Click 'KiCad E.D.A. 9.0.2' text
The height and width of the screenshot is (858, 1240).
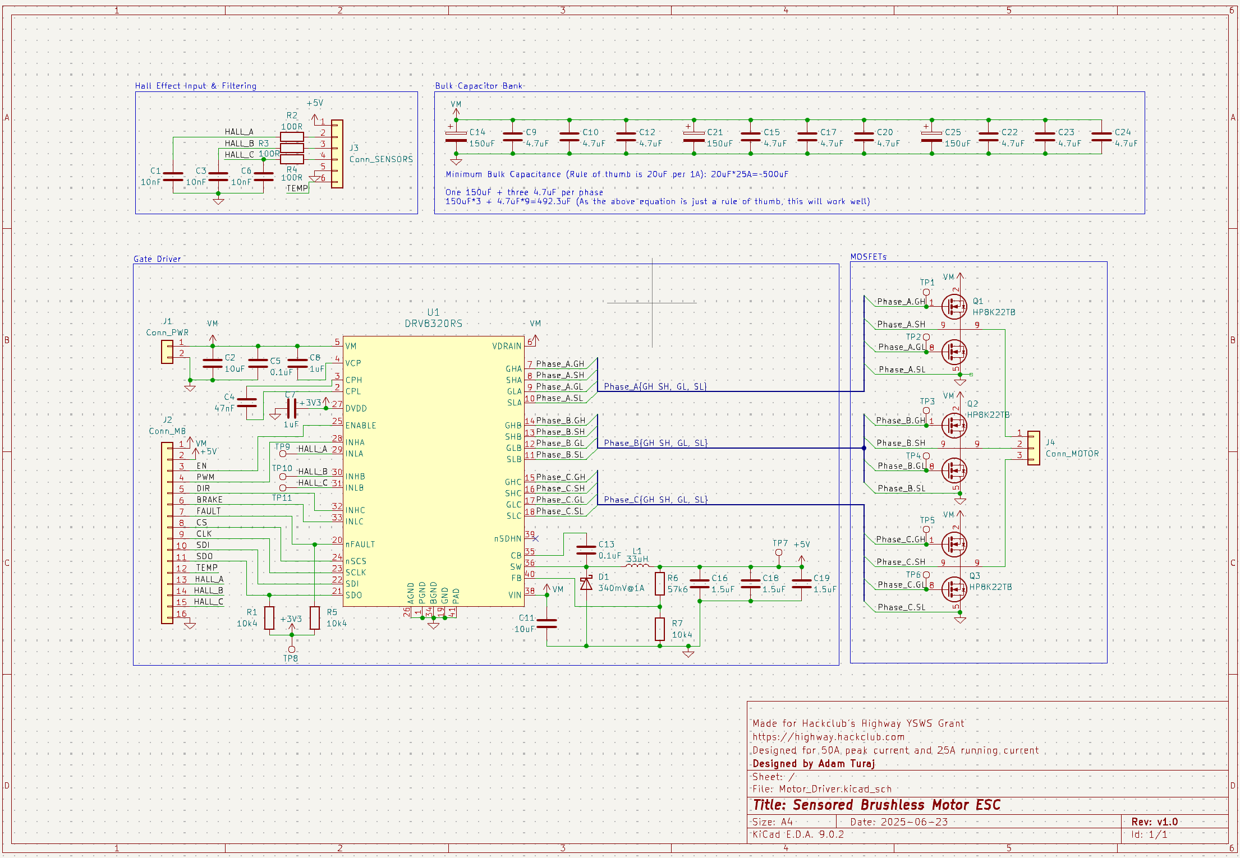[798, 834]
